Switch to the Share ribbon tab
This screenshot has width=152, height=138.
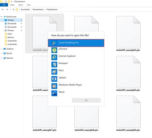click(21, 5)
